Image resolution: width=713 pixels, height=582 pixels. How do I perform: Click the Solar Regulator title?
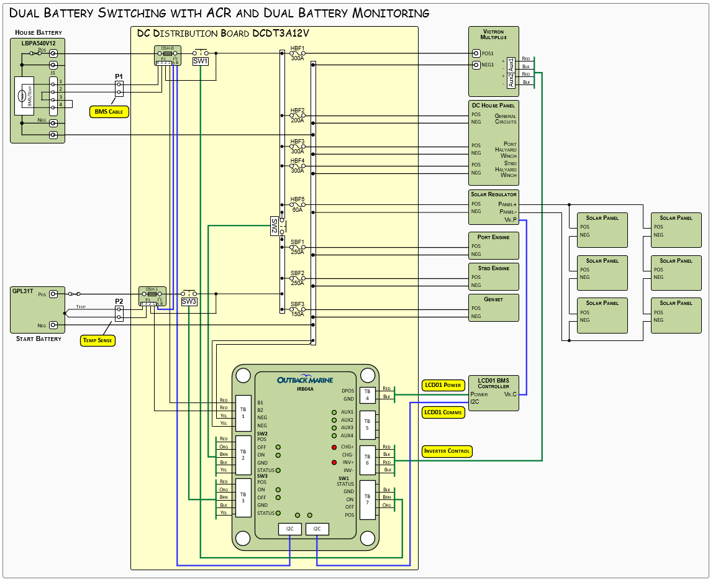click(493, 194)
